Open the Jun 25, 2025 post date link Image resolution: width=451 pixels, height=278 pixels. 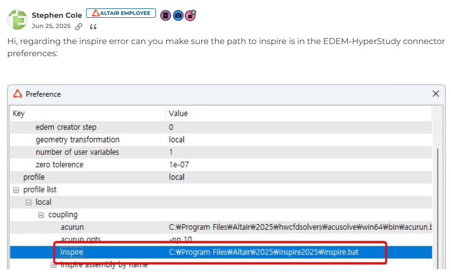pyautogui.click(x=51, y=26)
